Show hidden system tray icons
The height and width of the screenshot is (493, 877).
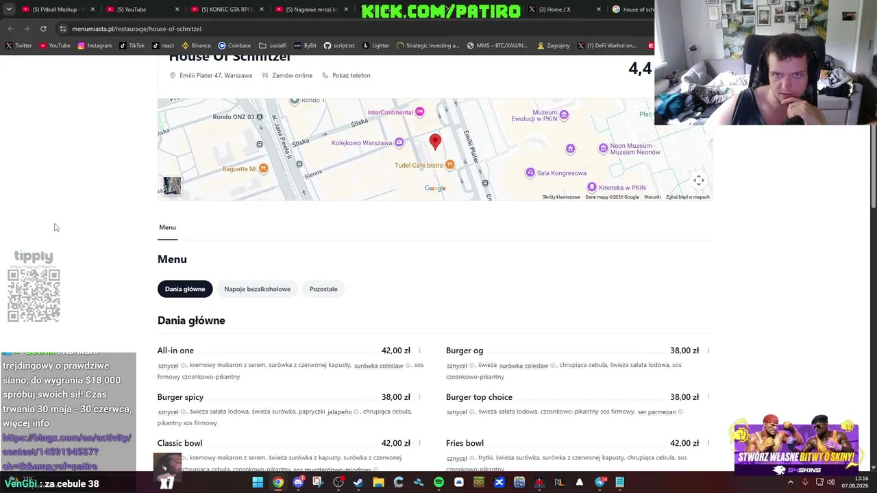tap(790, 482)
